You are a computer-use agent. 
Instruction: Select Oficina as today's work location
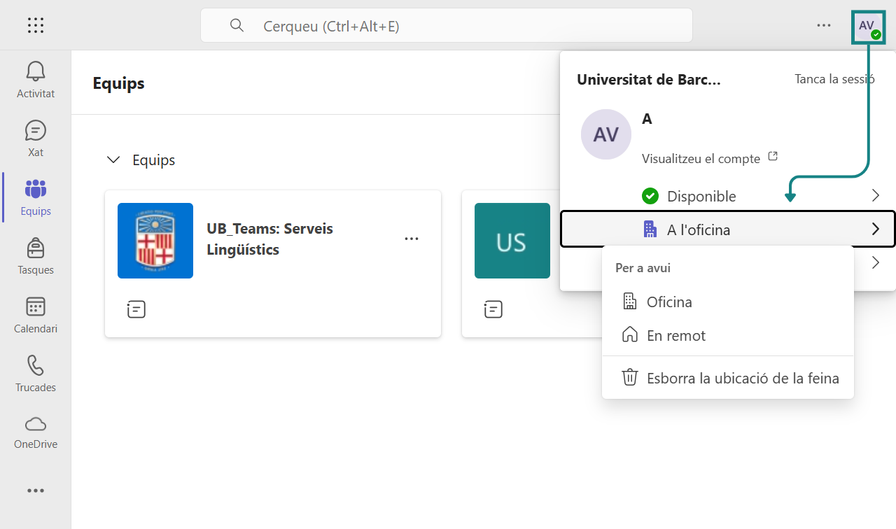click(669, 302)
